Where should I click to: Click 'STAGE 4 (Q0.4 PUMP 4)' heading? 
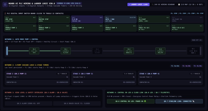(149, 74)
